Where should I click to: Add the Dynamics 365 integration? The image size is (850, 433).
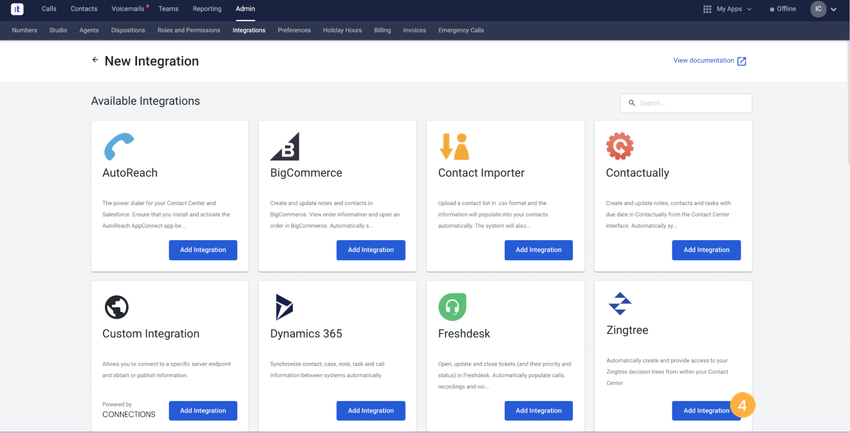coord(371,410)
